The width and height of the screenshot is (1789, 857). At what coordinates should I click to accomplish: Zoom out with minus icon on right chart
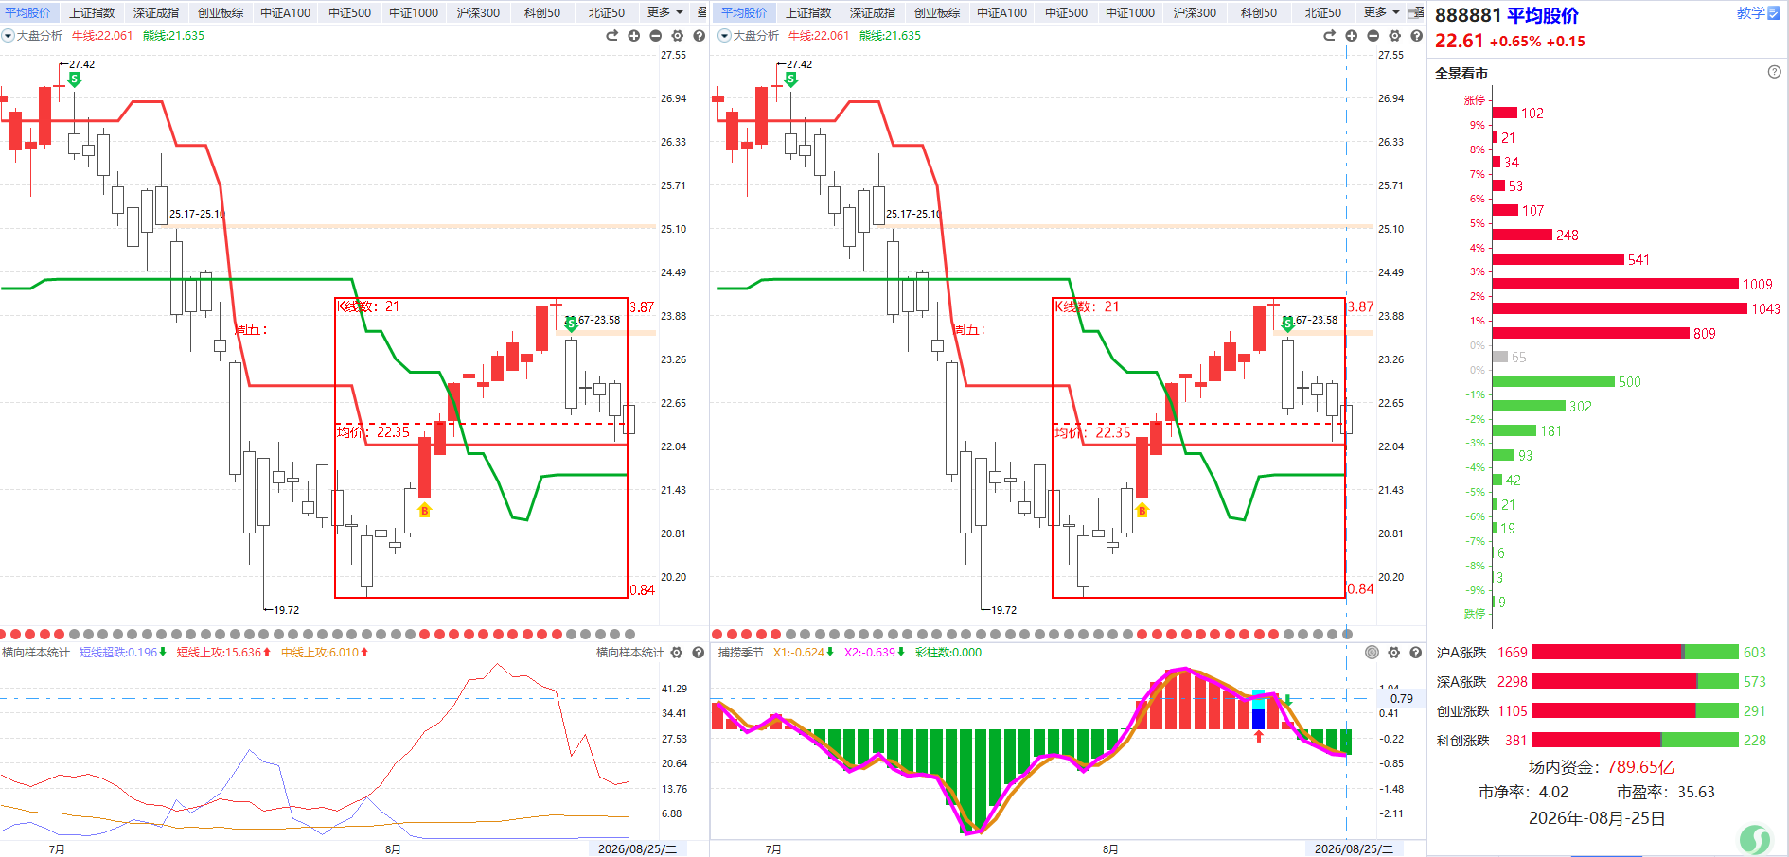coord(1373,36)
